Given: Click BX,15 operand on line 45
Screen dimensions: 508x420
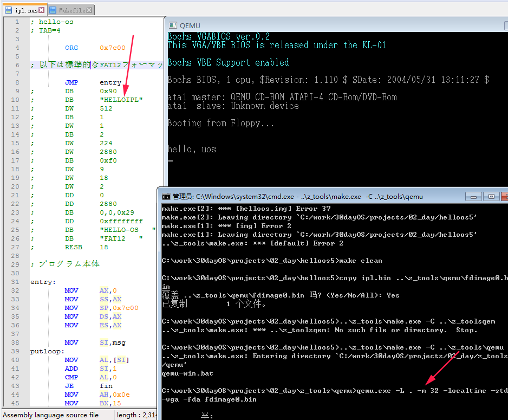Looking at the screenshot, I should coord(110,403).
